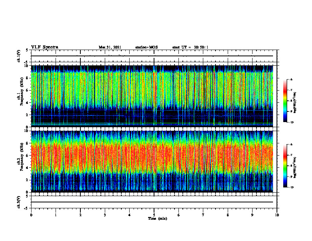
Task: Click the ch.3 voltage waveform trace
Action: (x=152, y=202)
